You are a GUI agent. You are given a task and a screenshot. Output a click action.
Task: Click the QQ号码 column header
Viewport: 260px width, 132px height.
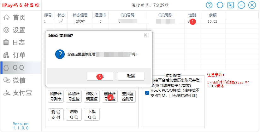[x=127, y=15]
